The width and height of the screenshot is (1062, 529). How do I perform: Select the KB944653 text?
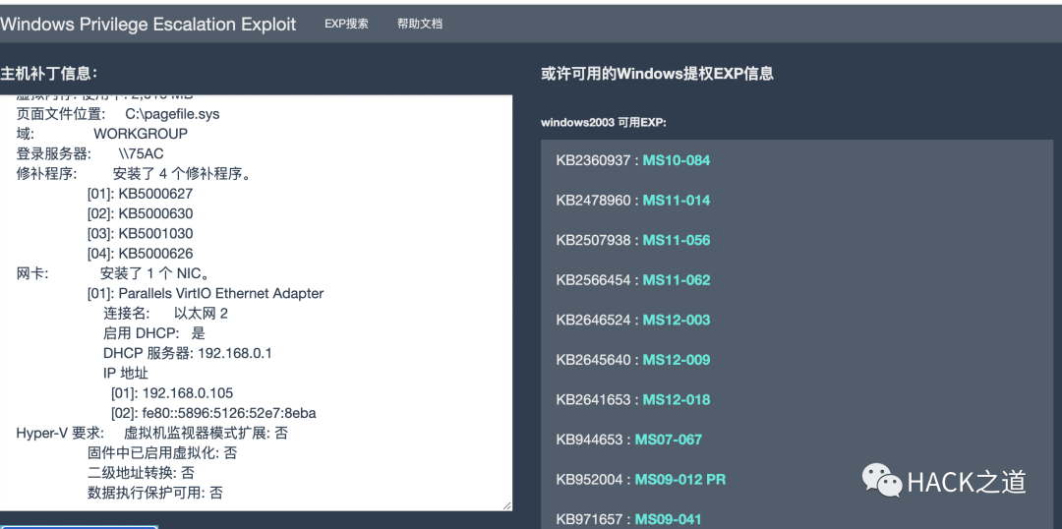[589, 440]
